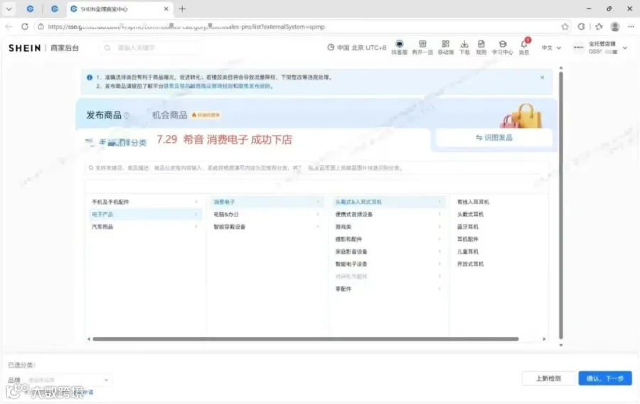Viewport: 640px width, 404px height.
Task: Select the 零配件 category row
Action: [x=388, y=289]
